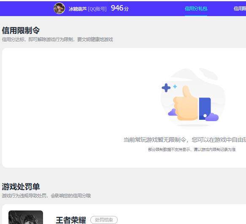Screen dimensions: 246x224
Task: Click the 处罚结束 status badge
Action: pyautogui.click(x=104, y=220)
